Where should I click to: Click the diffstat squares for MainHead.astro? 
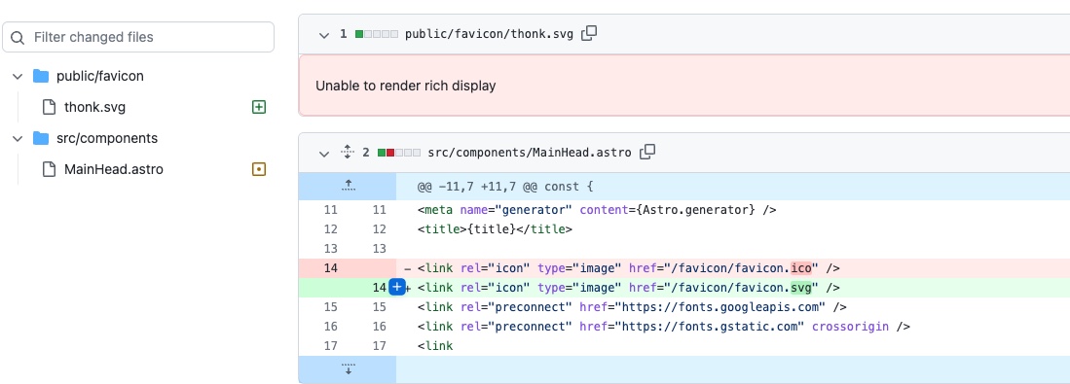pos(399,153)
